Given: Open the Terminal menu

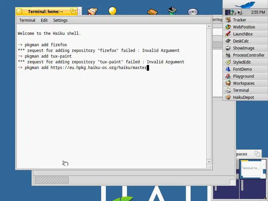Looking at the screenshot, I should pos(27,20).
